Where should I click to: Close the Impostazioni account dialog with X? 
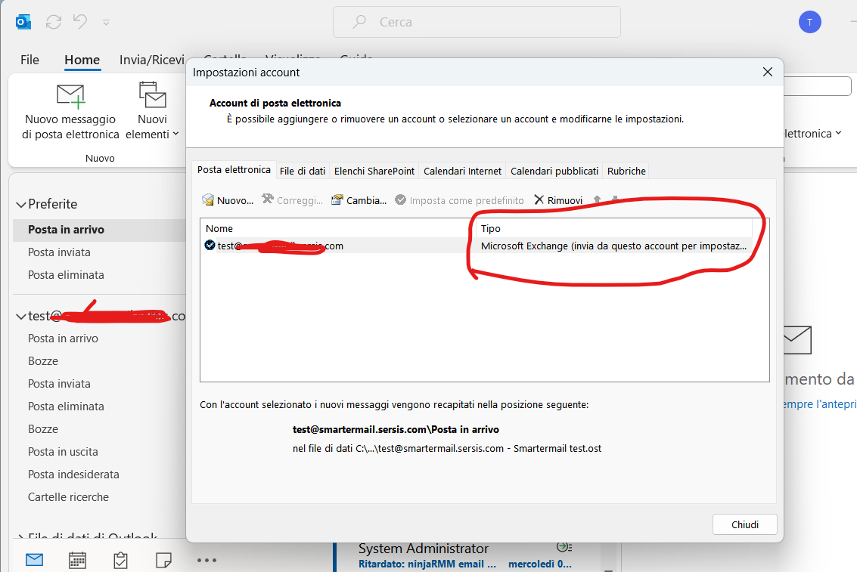(x=767, y=72)
